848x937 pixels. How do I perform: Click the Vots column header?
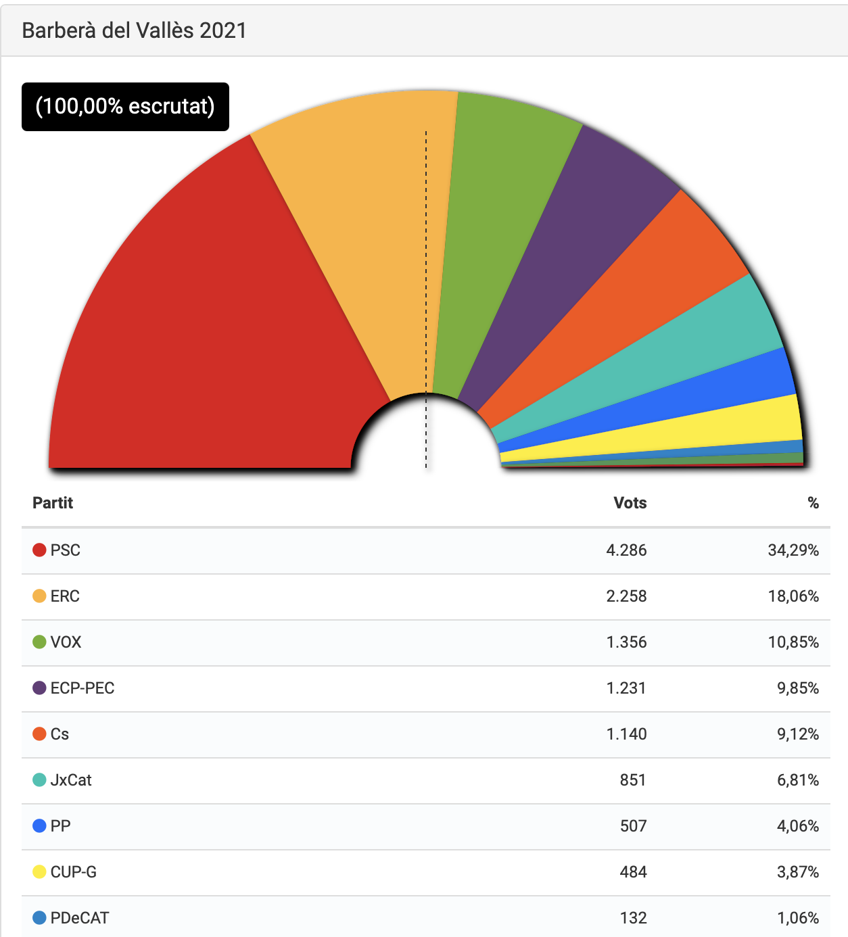(630, 503)
